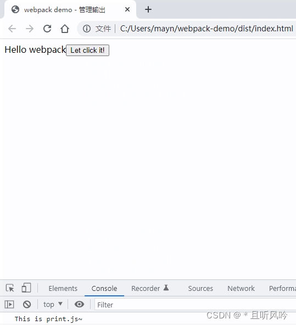Activate the inspect element picker icon

click(10, 288)
